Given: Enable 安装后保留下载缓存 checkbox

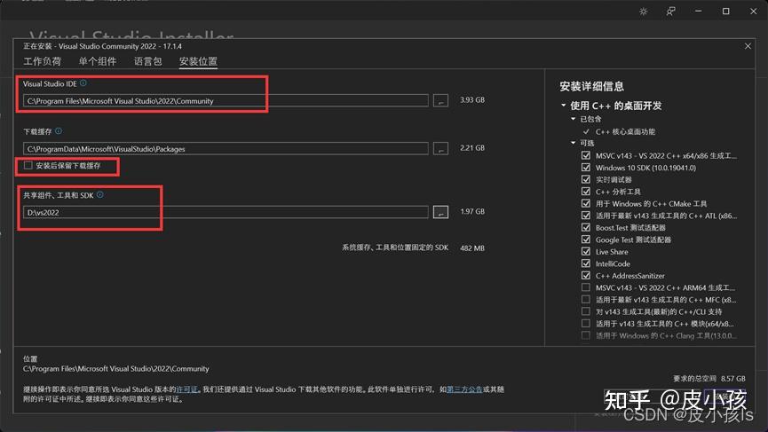Looking at the screenshot, I should 28,166.
